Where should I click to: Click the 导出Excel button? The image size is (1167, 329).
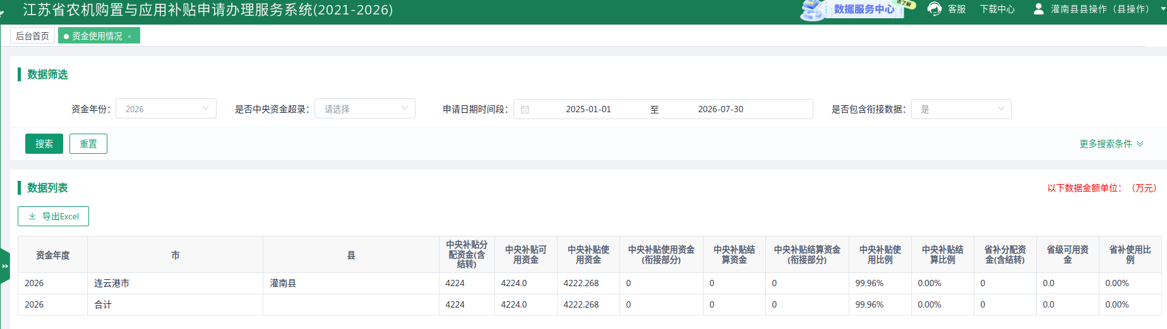53,216
